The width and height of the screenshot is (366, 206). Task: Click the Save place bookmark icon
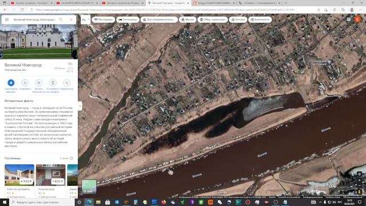click(x=25, y=82)
